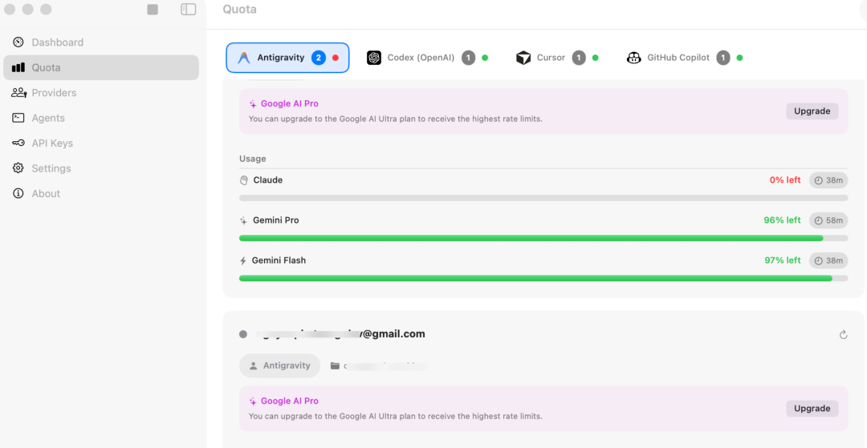Click the upper Google AI Pro sparkle label

[x=283, y=103]
